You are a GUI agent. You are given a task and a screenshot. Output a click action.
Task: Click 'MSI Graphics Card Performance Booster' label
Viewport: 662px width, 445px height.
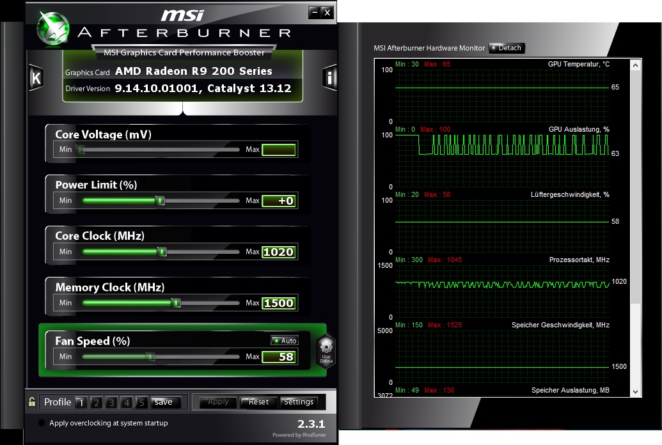184,52
